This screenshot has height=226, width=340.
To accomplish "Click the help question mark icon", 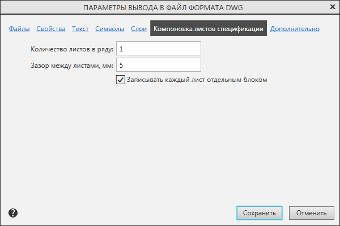I will [13, 213].
